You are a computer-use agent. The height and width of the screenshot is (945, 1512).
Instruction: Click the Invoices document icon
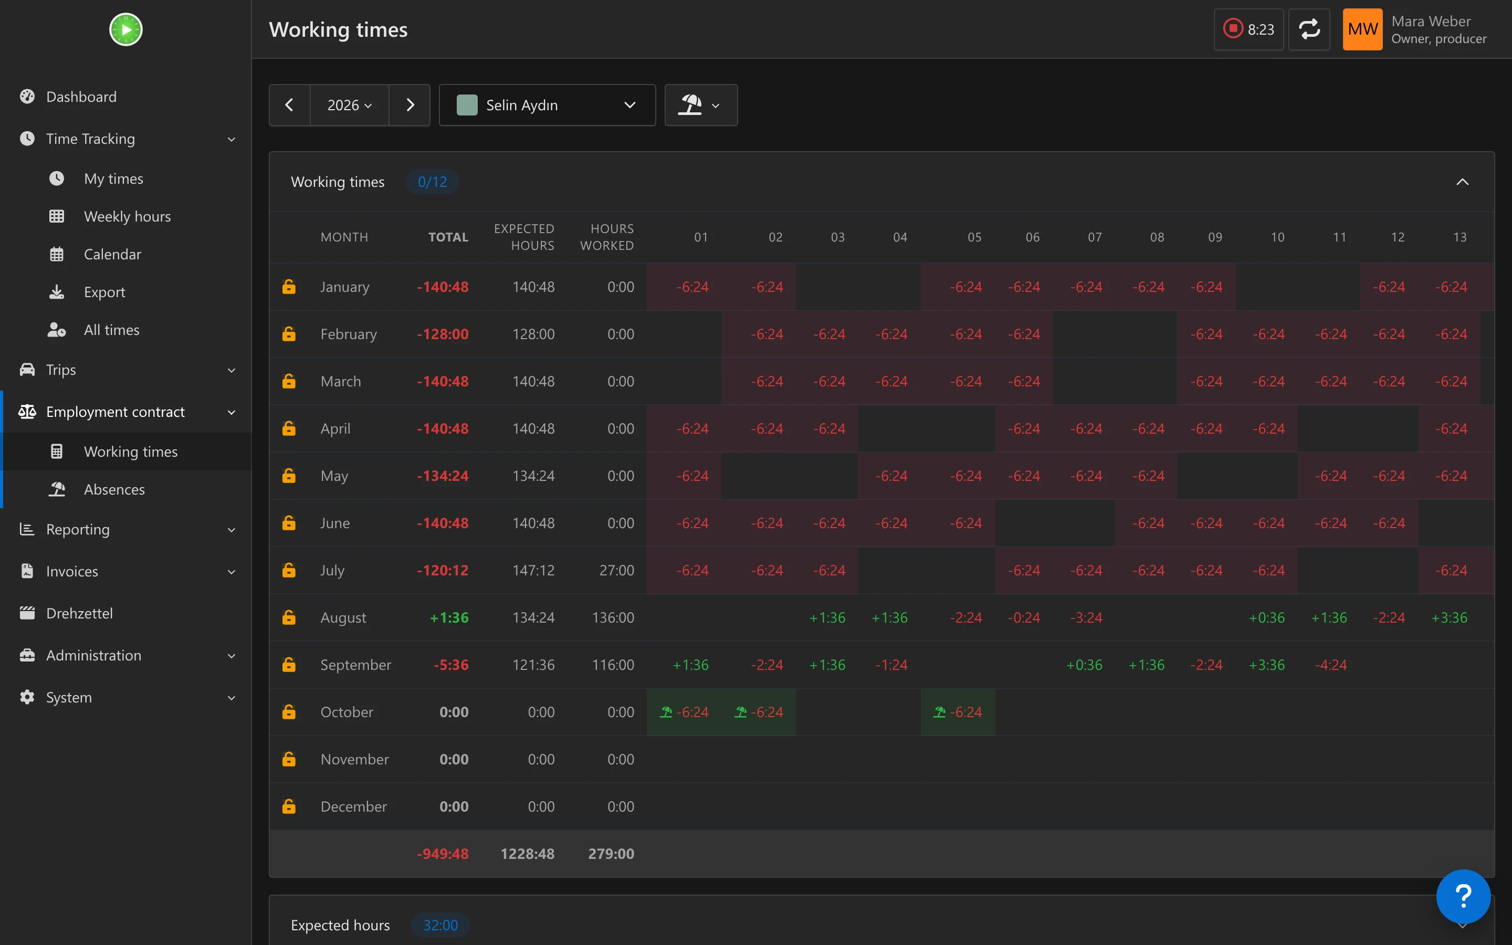tap(27, 571)
